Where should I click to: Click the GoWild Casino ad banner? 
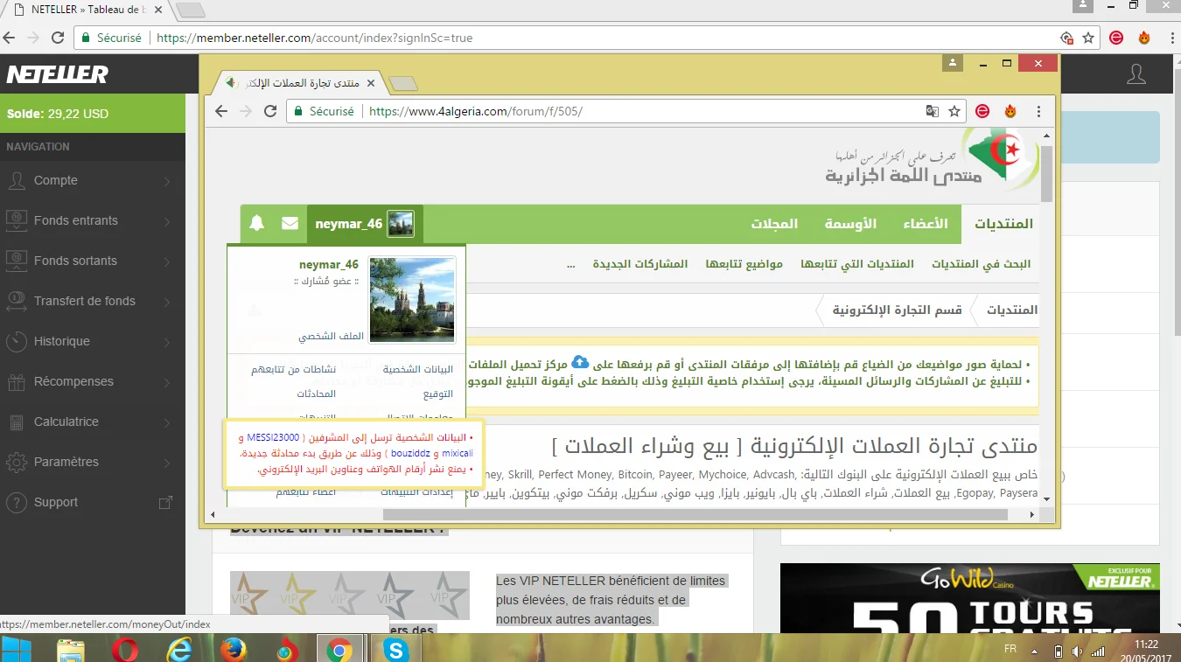pyautogui.click(x=970, y=600)
